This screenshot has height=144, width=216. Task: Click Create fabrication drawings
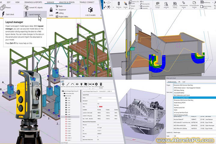184,4
